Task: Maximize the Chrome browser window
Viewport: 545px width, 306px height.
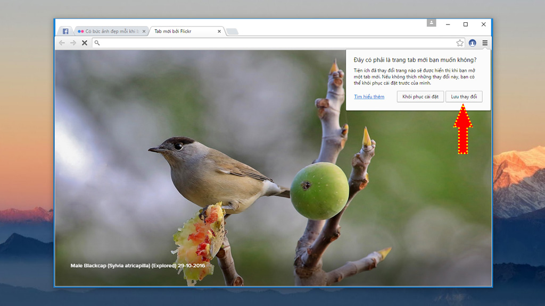Action: 466,24
